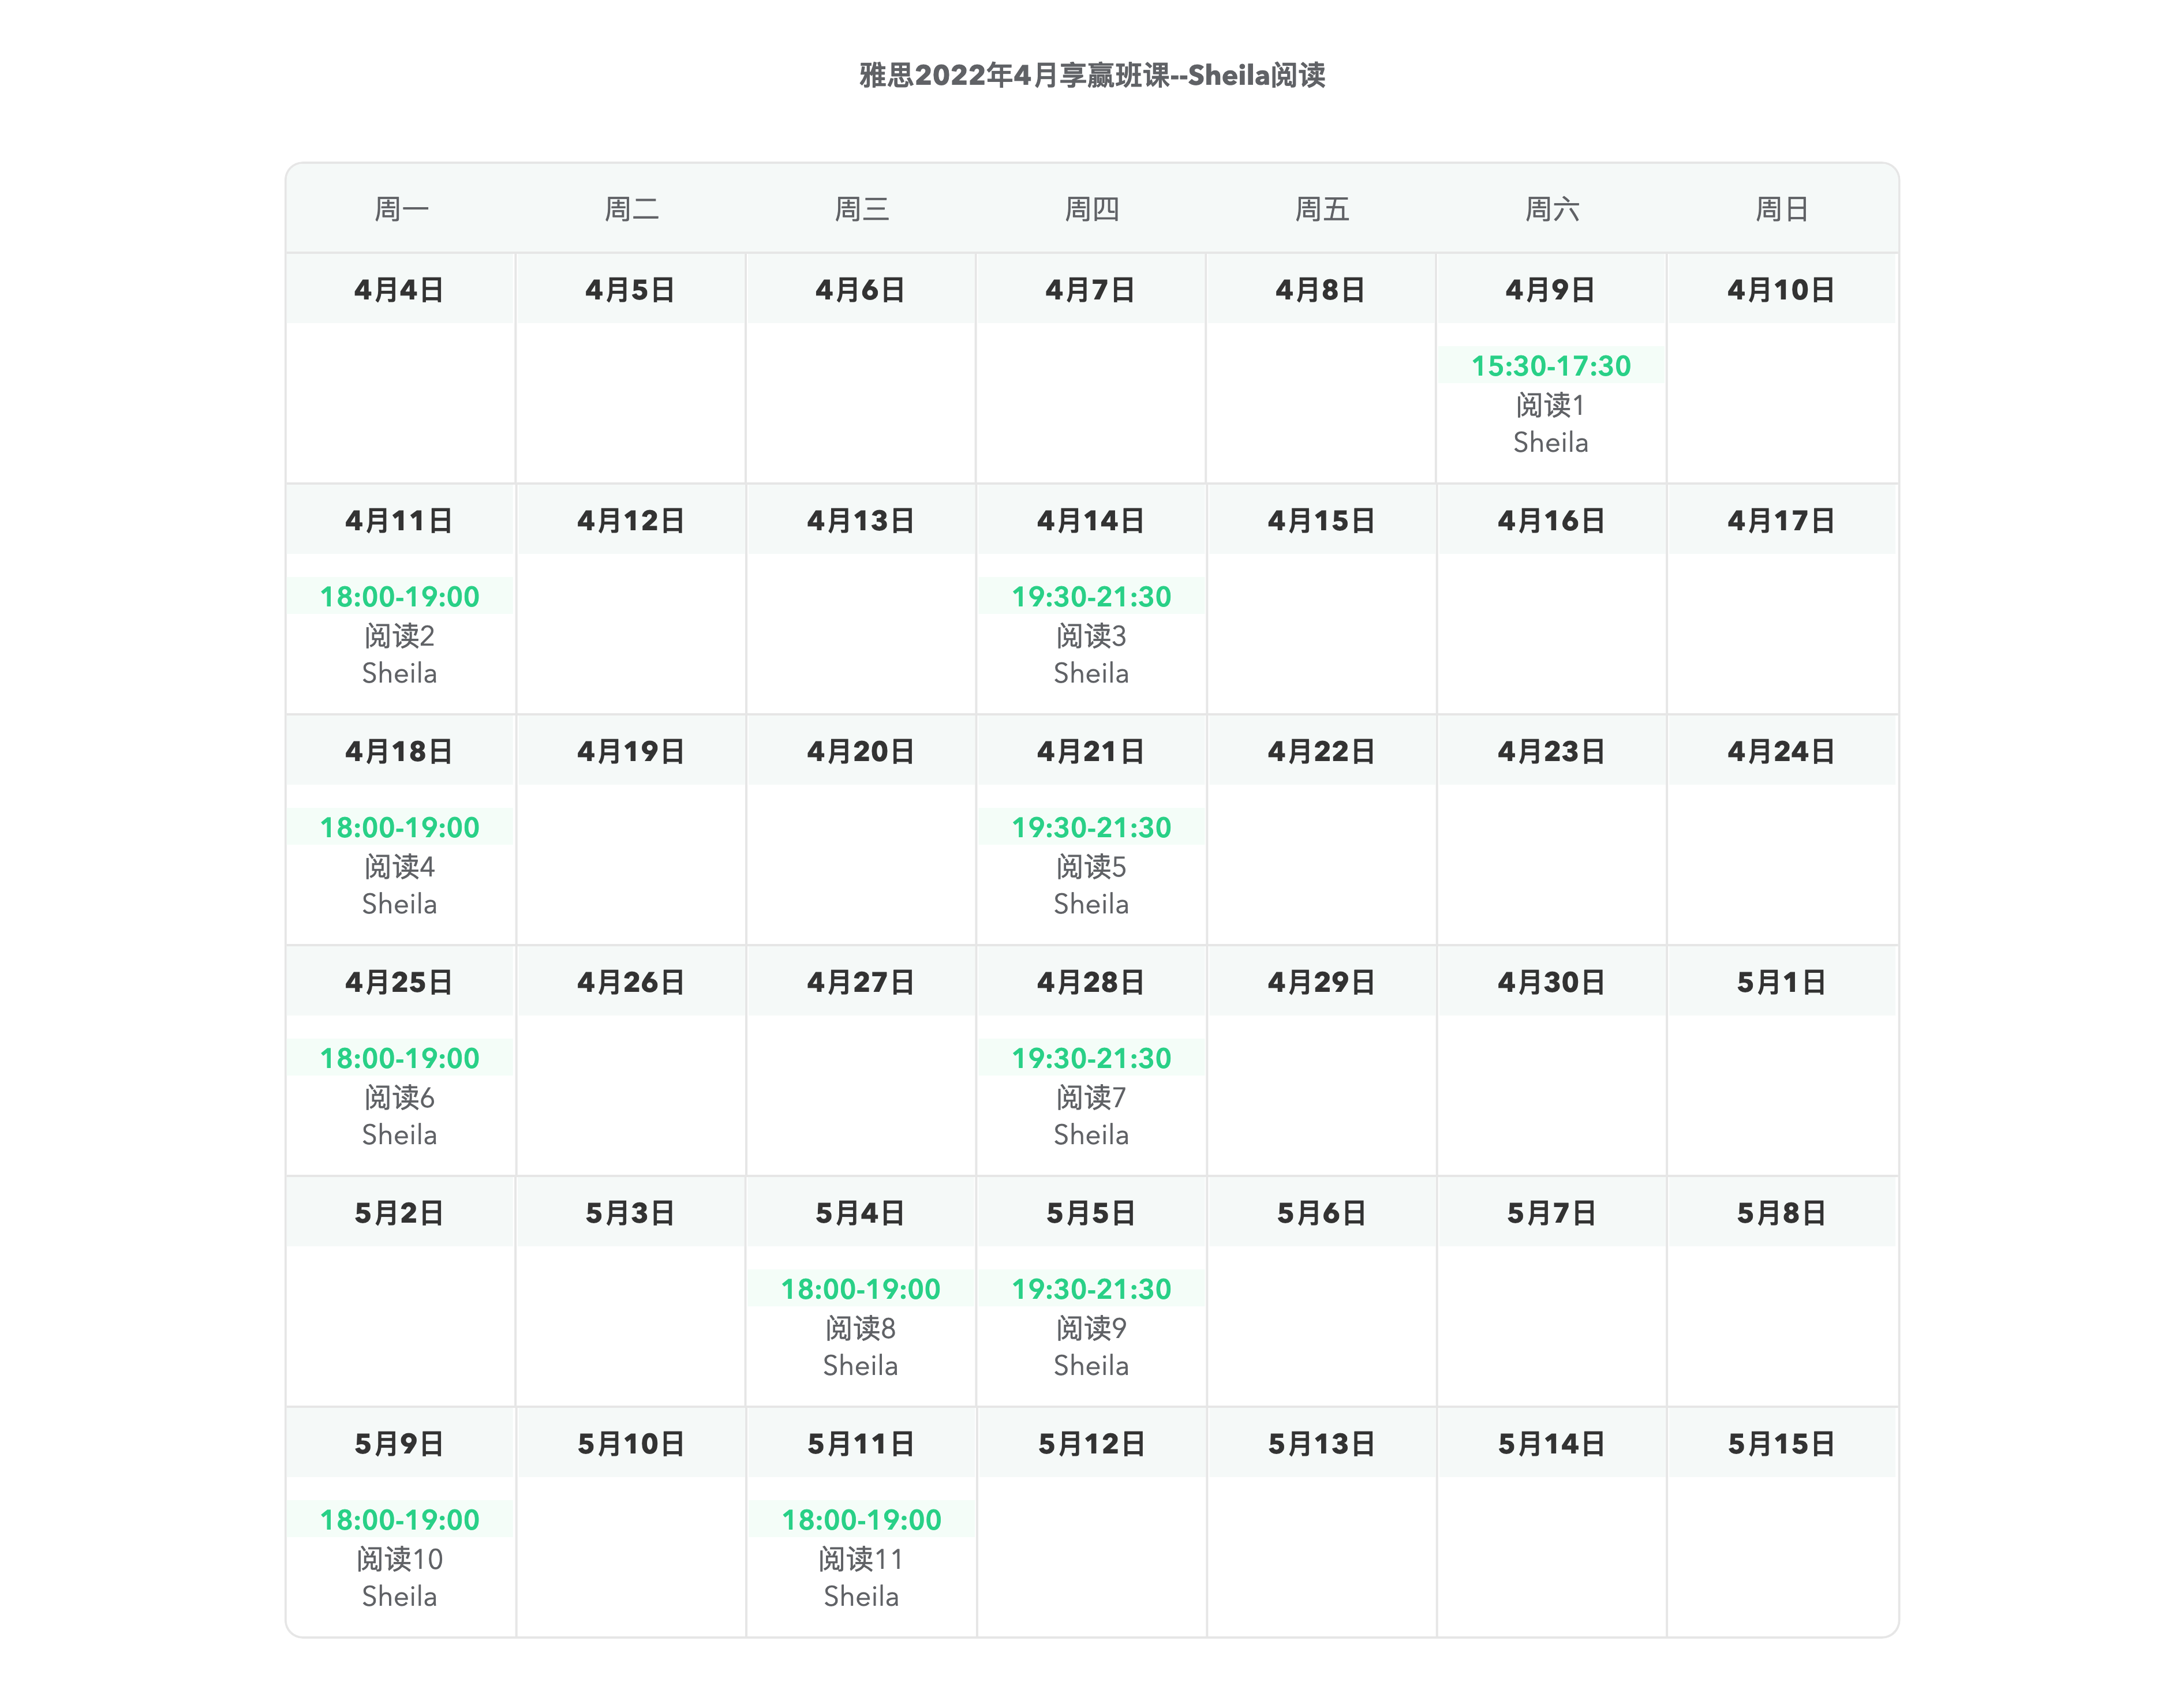The image size is (2184, 1701).
Task: Select the 阅读8 class on 5月4日
Action: (860, 1328)
